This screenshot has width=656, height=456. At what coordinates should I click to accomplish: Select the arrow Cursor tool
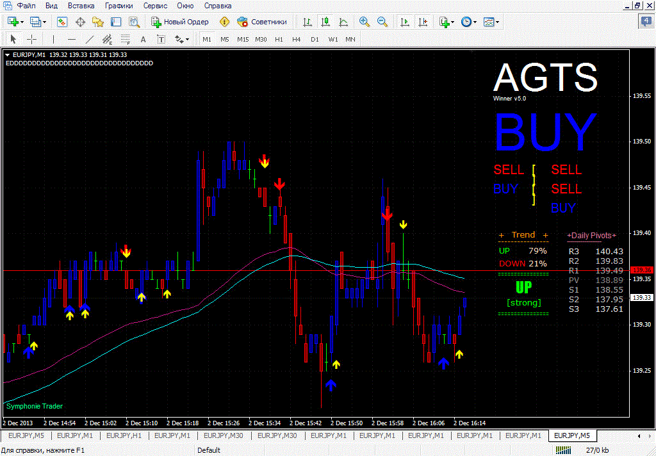click(x=13, y=39)
